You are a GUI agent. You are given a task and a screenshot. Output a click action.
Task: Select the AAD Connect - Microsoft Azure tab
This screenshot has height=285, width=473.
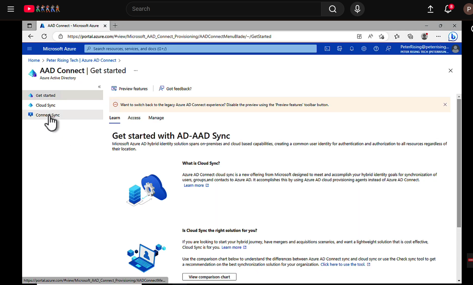click(73, 26)
